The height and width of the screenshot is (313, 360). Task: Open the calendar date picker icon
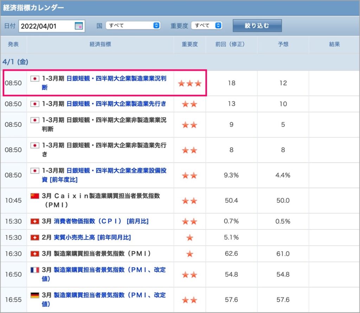tap(79, 26)
